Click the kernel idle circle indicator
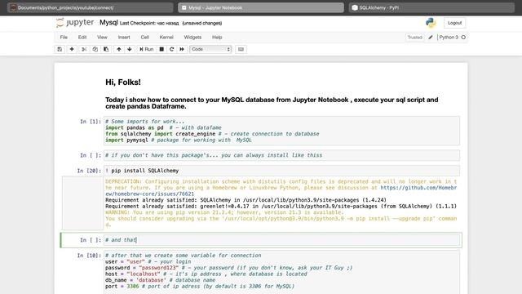The height and width of the screenshot is (294, 522). [x=463, y=38]
